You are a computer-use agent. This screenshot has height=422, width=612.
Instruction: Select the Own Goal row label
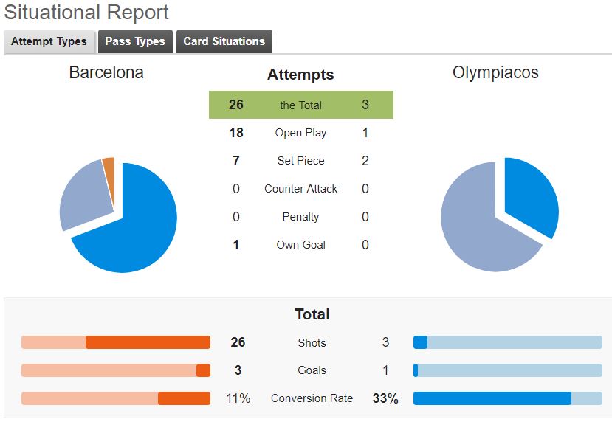[301, 245]
